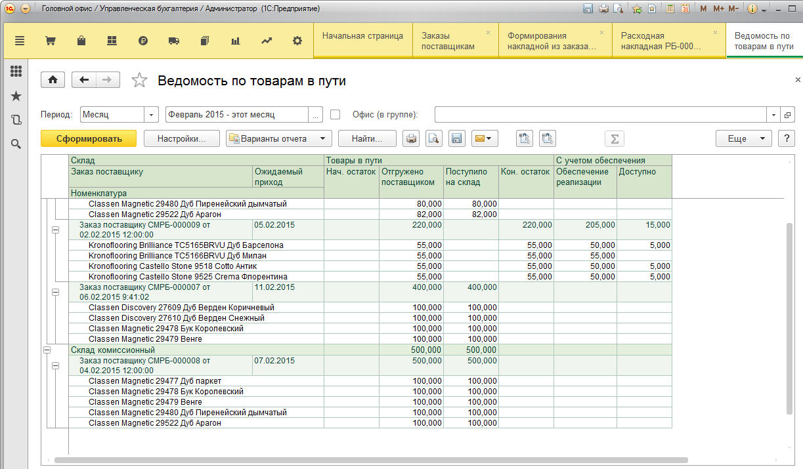This screenshot has height=469, width=803.
Task: Toggle the Офис (в группе) checkbox
Action: [x=336, y=114]
